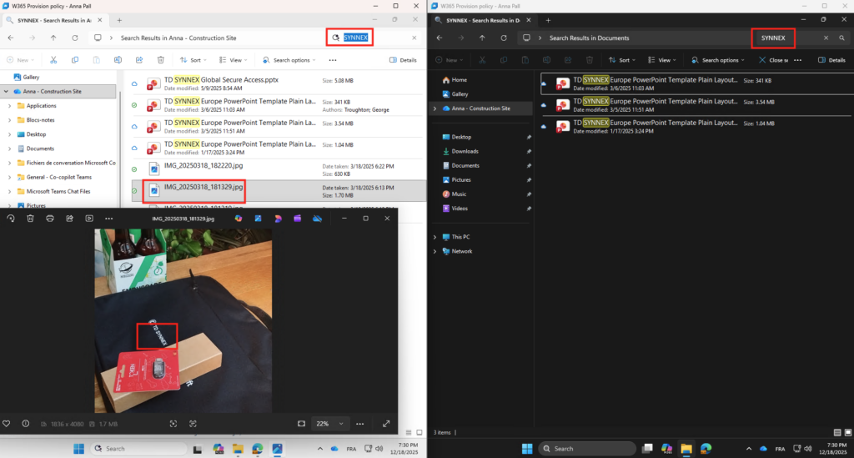Open the 22% zoom level dropdown
854x458 pixels.
(329, 423)
